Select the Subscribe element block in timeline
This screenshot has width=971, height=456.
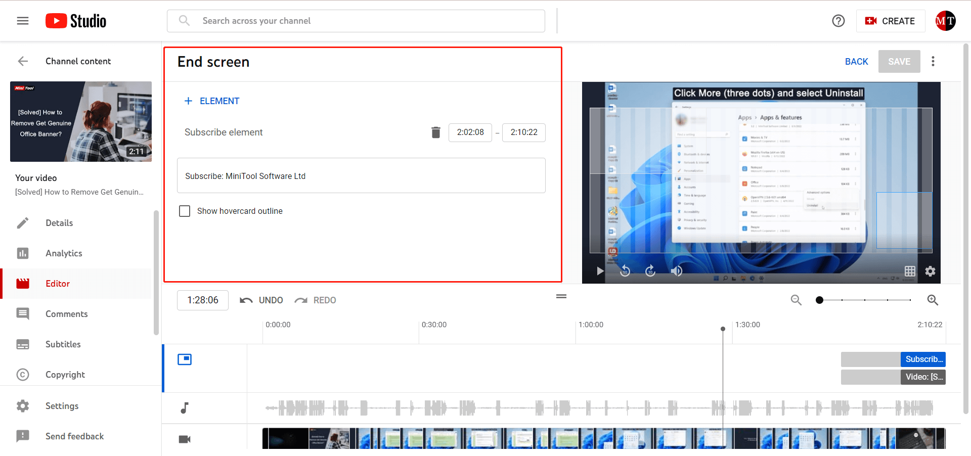[x=923, y=359]
